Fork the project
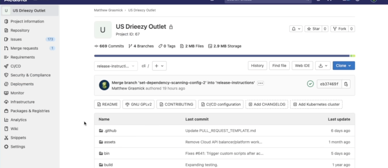This screenshot has height=168, width=388. [x=340, y=29]
